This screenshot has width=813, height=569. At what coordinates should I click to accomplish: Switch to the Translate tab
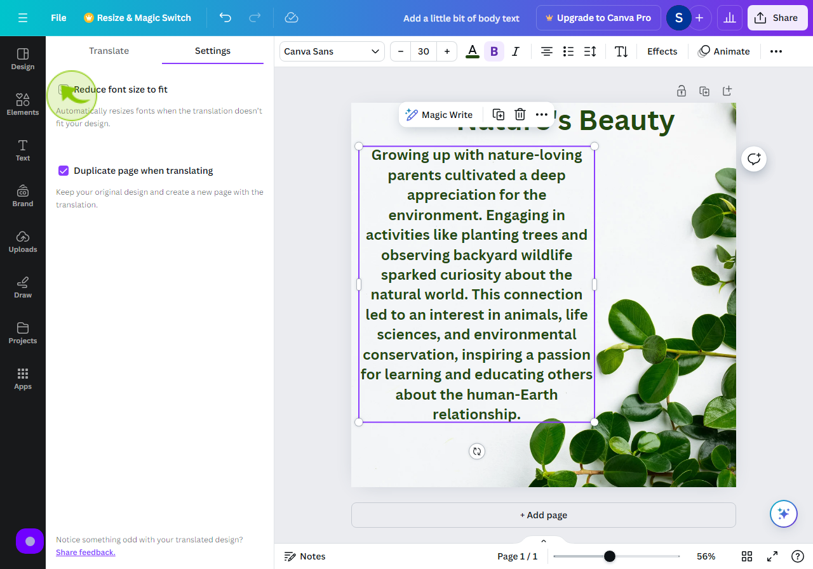[109, 51]
